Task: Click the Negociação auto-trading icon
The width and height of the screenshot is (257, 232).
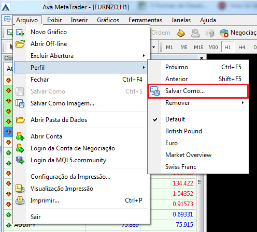Action: (224, 33)
